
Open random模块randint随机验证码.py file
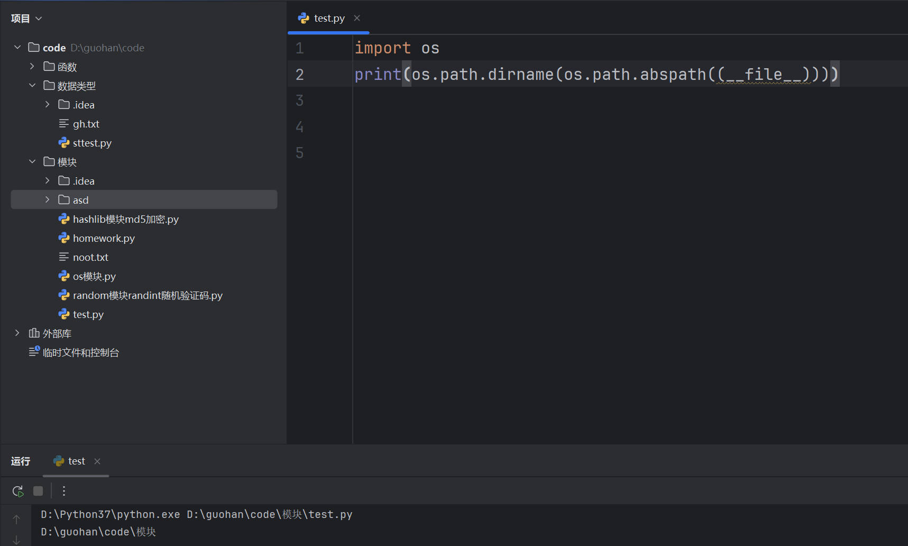(148, 295)
